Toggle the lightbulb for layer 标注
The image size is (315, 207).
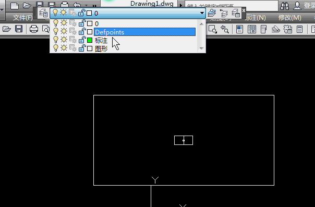[56, 40]
